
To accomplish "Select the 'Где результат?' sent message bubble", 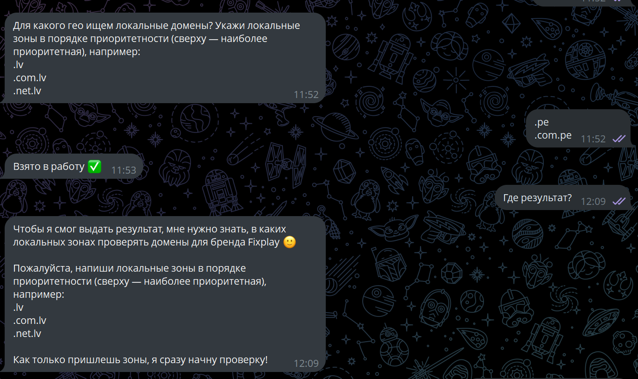I will tap(563, 197).
